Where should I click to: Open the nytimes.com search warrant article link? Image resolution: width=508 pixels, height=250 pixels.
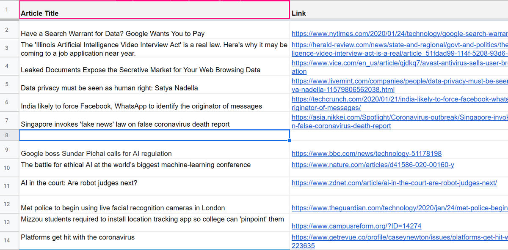(x=398, y=33)
